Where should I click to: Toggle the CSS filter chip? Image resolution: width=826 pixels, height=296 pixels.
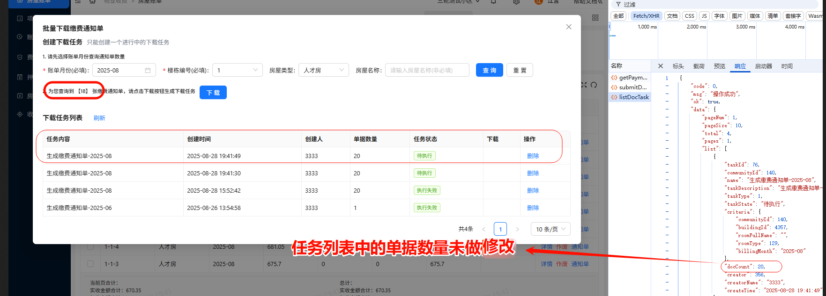[x=690, y=16]
